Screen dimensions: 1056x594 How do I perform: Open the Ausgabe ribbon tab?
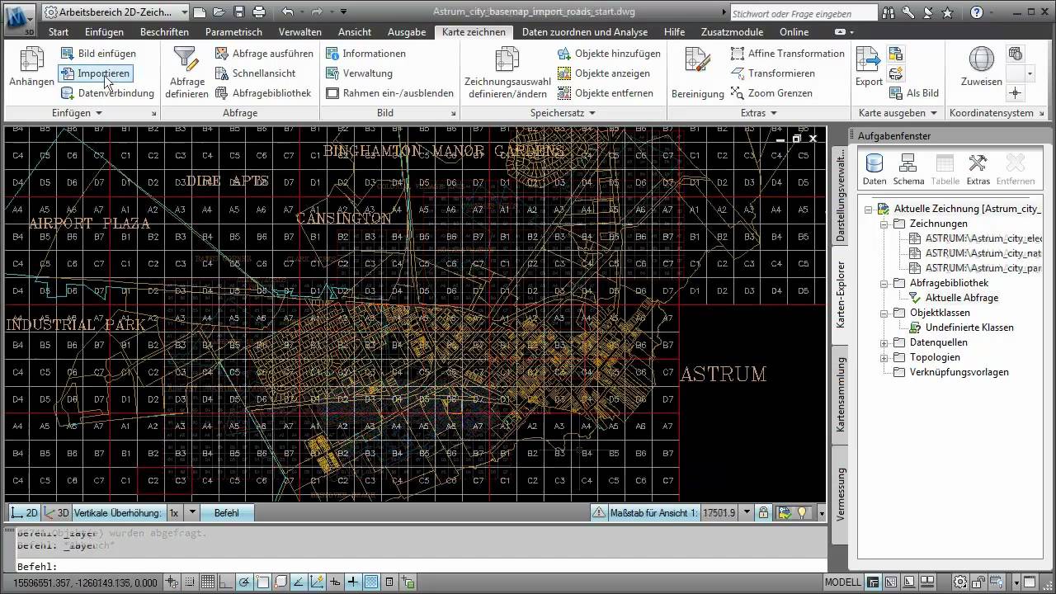(407, 32)
